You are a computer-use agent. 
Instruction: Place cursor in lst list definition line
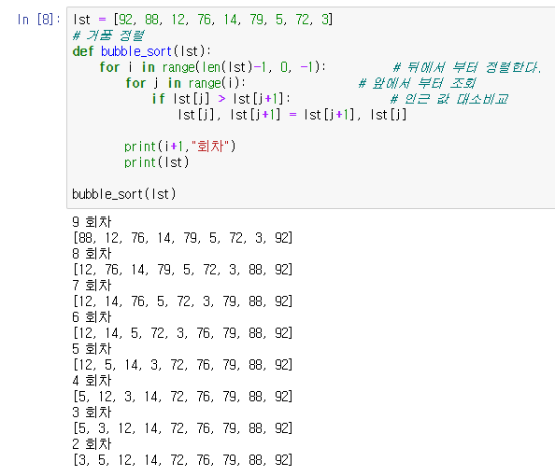(203, 20)
